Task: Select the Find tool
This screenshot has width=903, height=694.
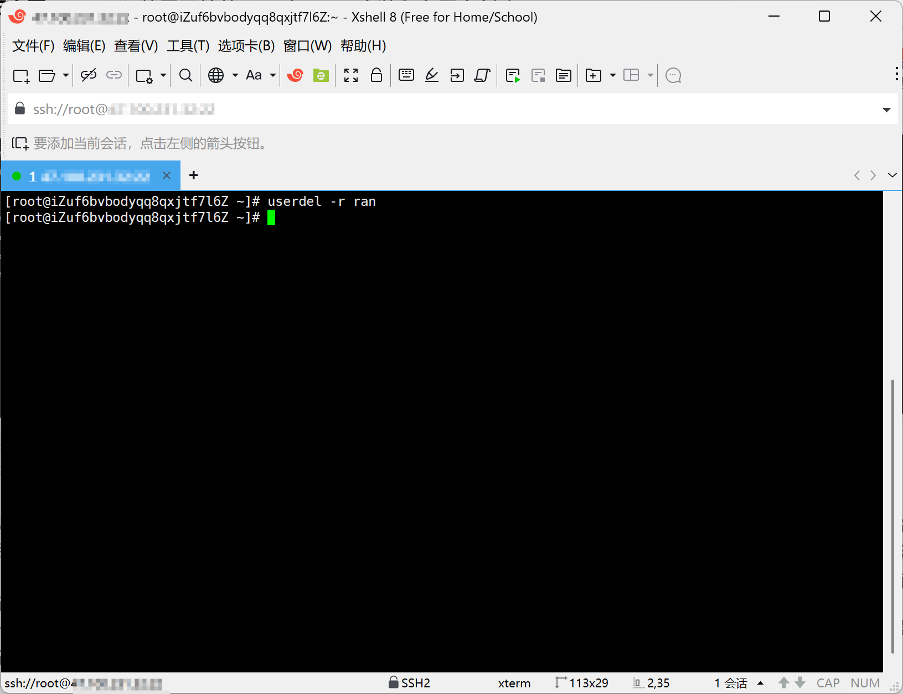Action: pos(185,75)
